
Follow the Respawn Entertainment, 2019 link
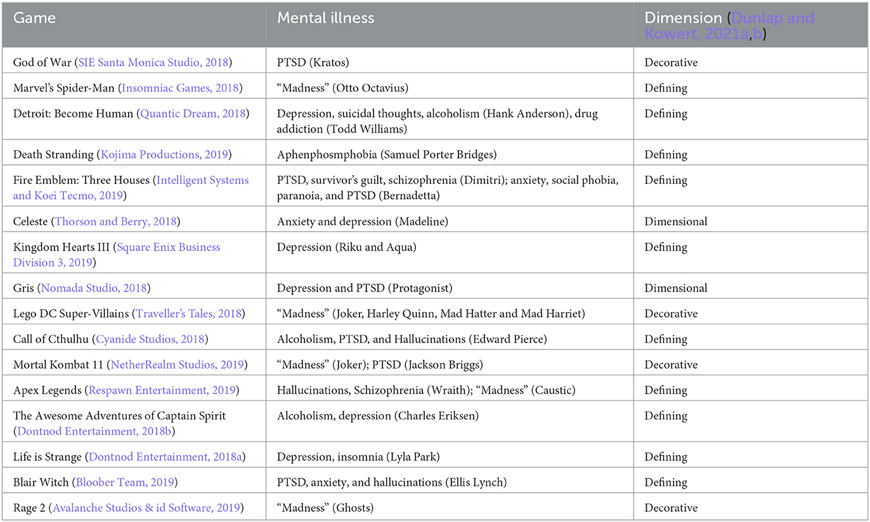(162, 390)
